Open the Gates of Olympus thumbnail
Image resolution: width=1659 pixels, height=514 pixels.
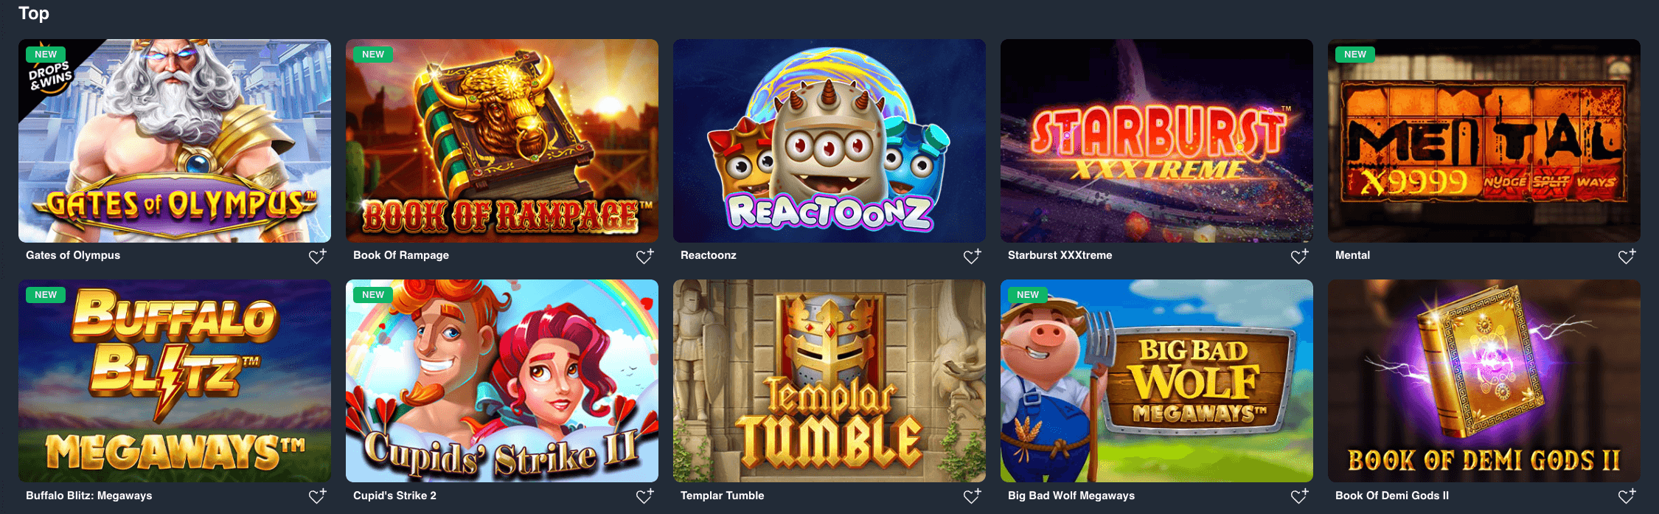pos(175,141)
